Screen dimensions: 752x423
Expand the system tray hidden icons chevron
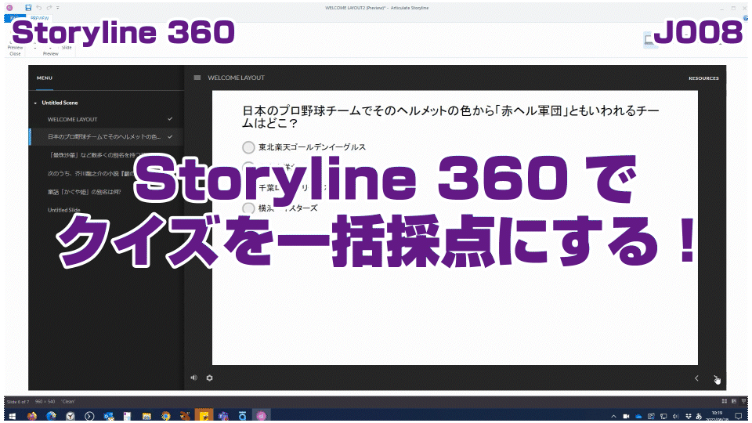[613, 416]
